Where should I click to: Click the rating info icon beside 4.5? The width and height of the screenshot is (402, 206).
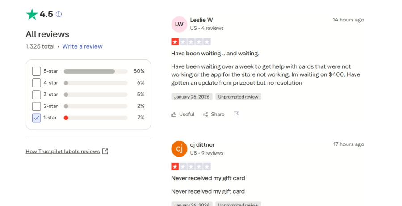pyautogui.click(x=59, y=14)
